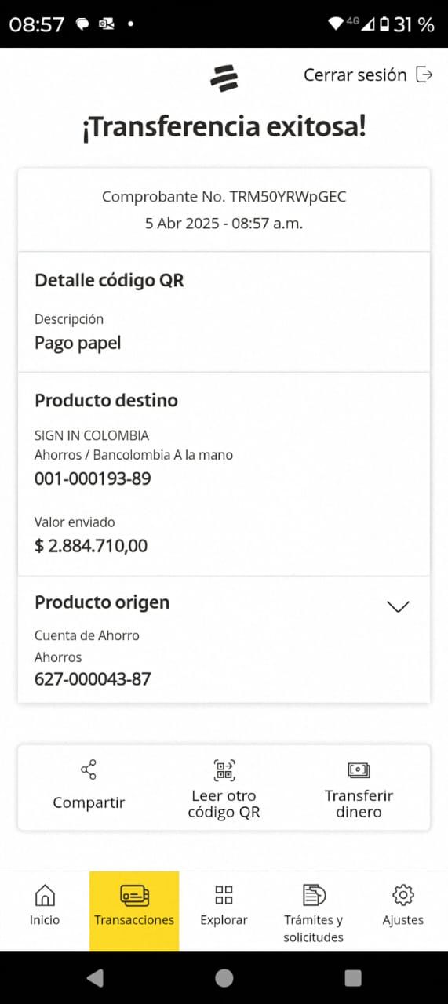
Task: Tap the share network icon
Action: (89, 769)
